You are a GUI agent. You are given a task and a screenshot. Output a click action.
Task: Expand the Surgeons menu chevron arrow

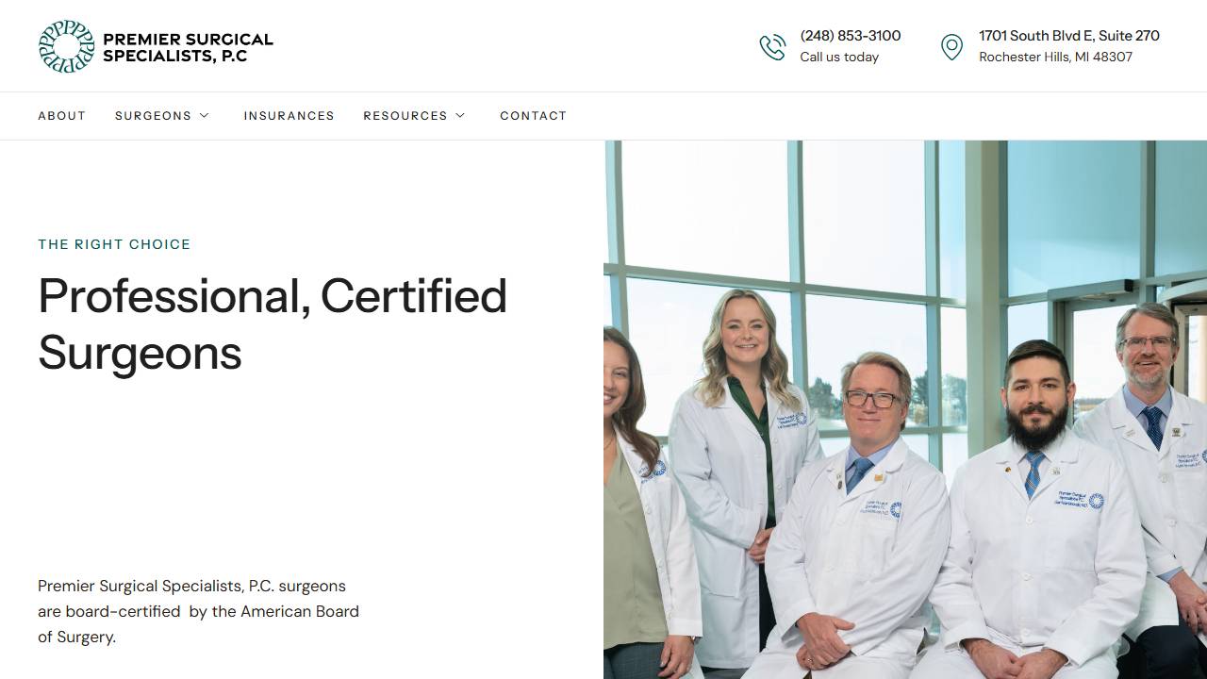pos(204,115)
